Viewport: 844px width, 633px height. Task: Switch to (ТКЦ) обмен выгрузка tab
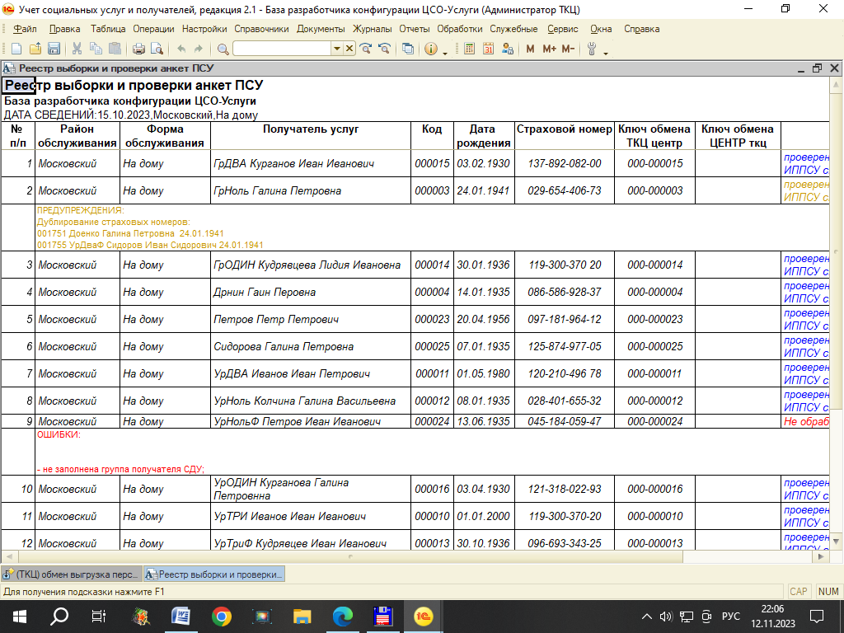tap(72, 574)
